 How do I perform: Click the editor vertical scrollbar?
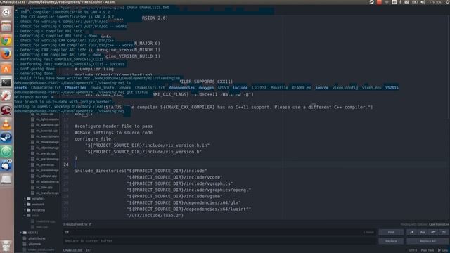(x=449, y=66)
